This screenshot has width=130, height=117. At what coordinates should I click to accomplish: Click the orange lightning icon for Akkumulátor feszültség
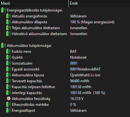(x=9, y=99)
